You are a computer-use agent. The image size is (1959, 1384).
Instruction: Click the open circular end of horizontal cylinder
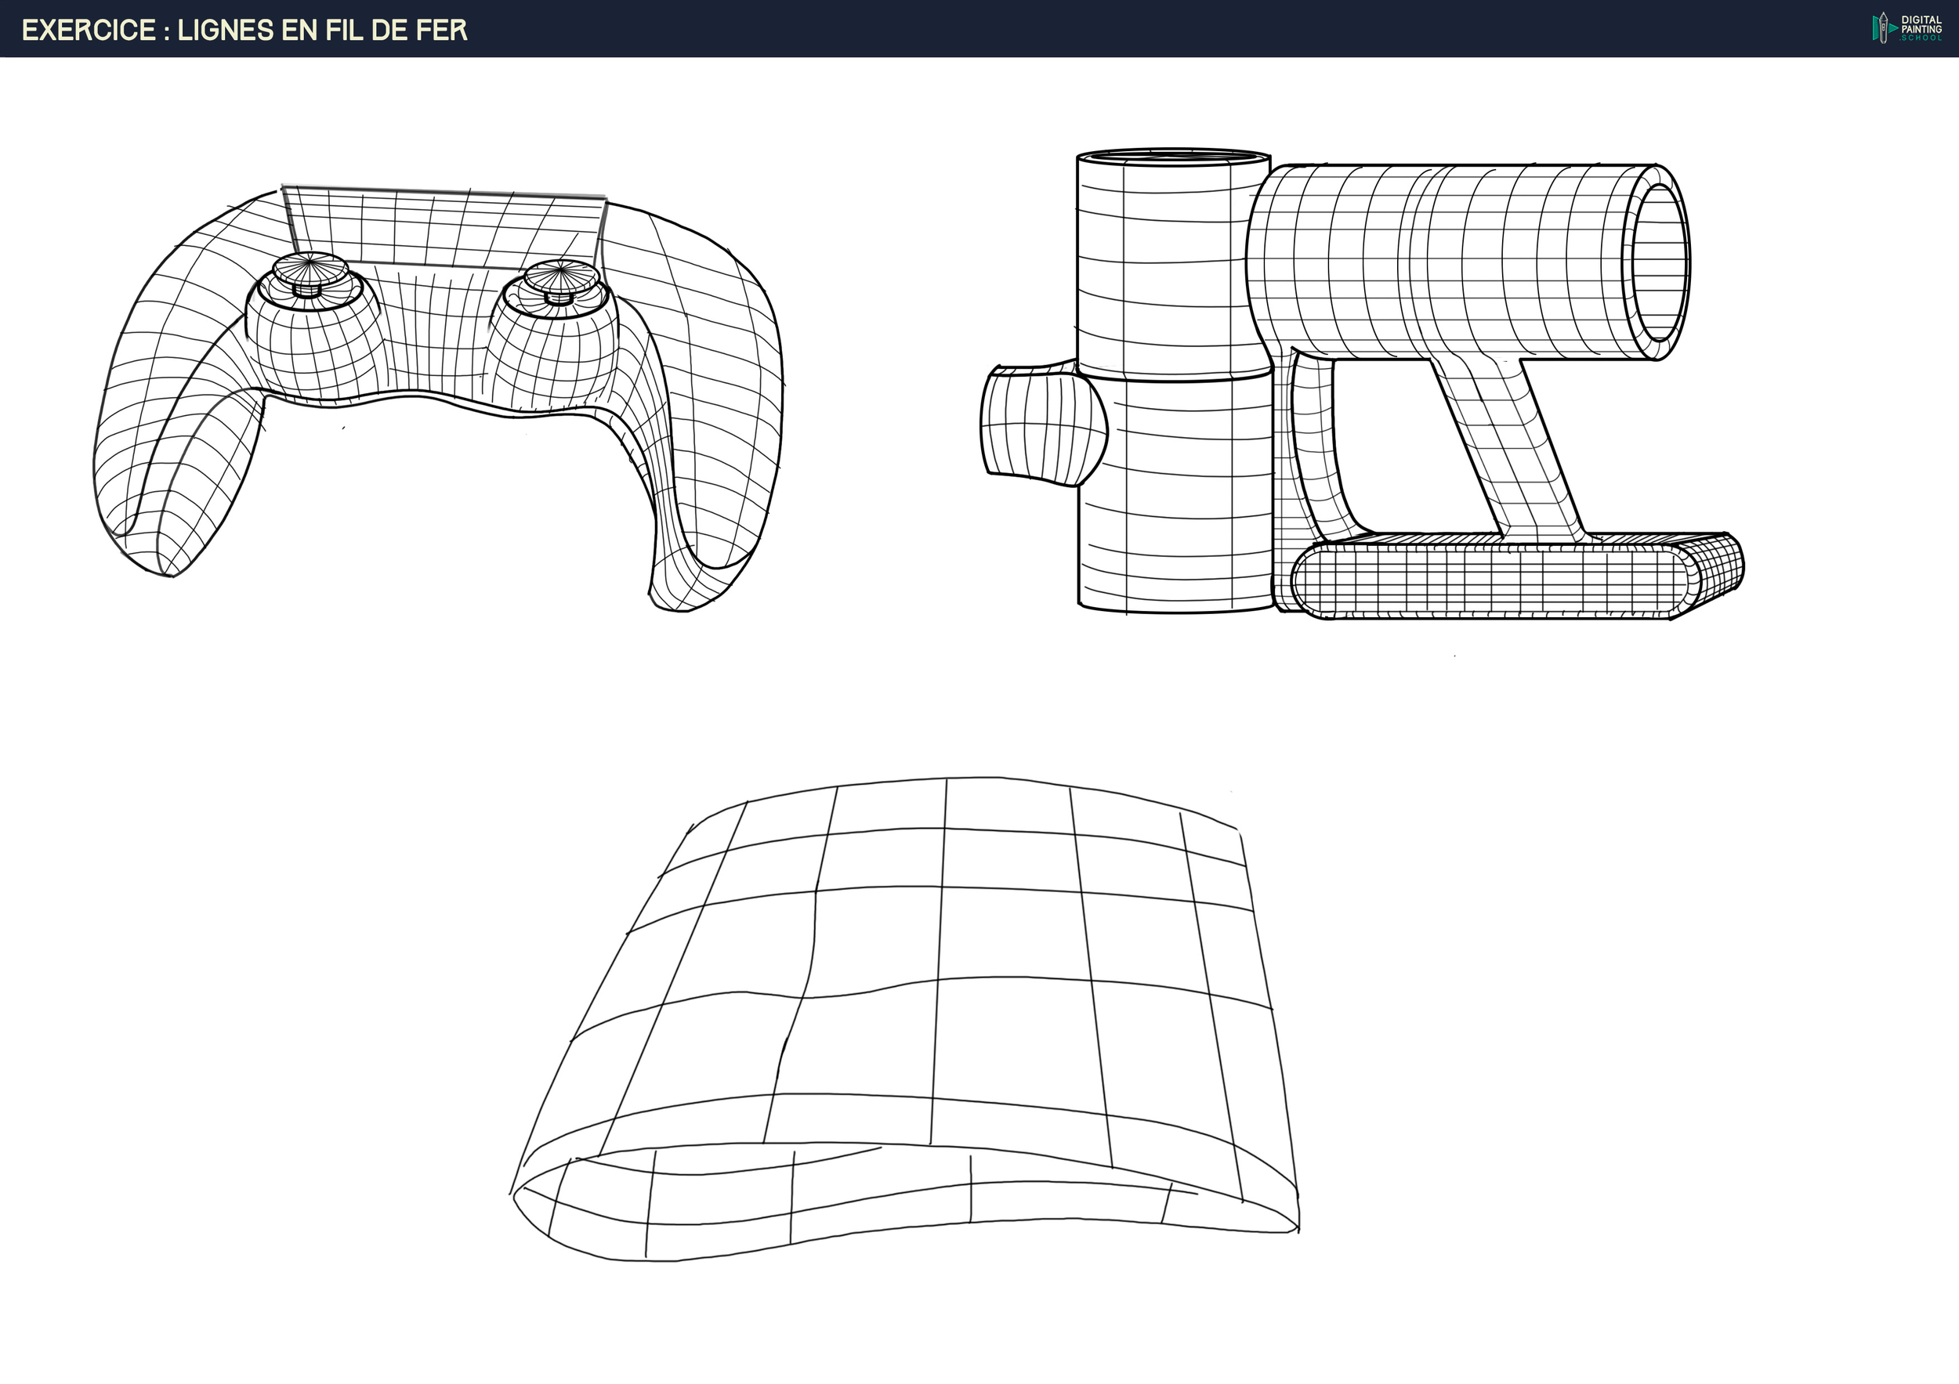(1660, 262)
